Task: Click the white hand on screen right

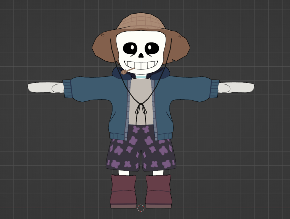Action: coord(236,88)
